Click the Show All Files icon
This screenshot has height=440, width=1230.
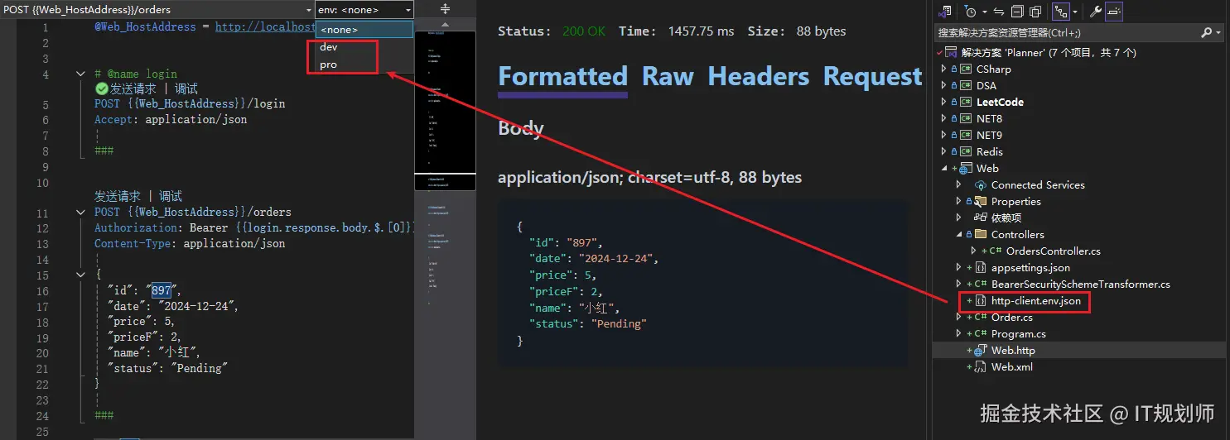tap(1035, 12)
